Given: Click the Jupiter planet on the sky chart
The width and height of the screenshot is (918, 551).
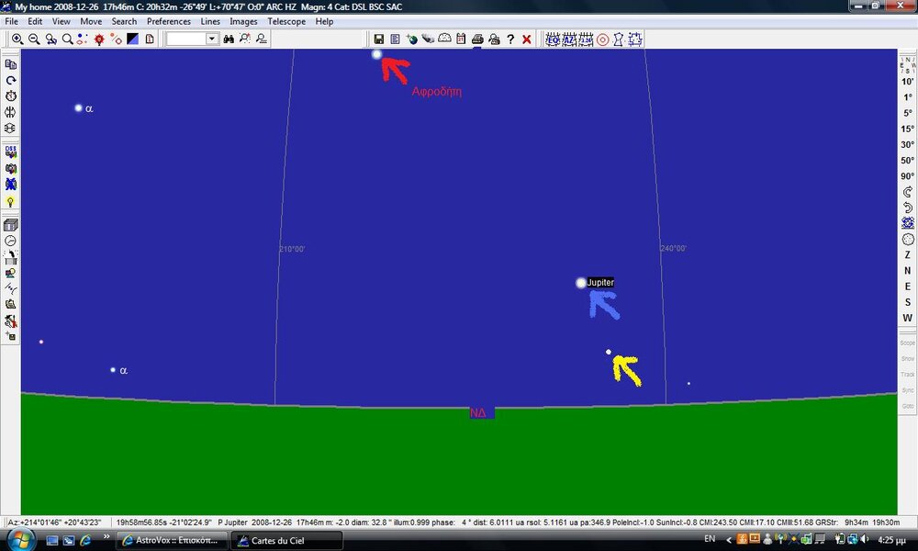Looking at the screenshot, I should [x=581, y=283].
